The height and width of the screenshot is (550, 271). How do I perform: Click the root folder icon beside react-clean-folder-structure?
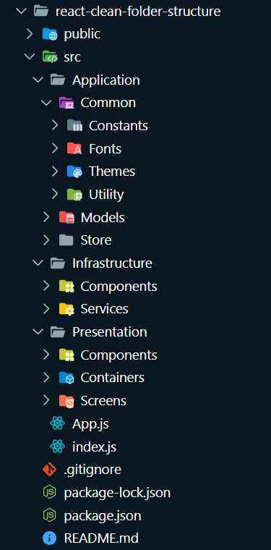tap(41, 12)
